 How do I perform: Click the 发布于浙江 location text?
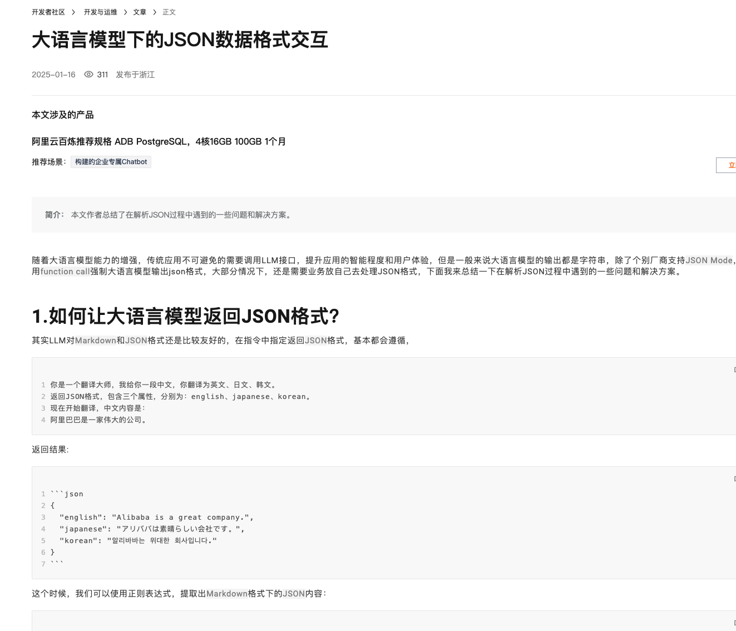tap(135, 75)
